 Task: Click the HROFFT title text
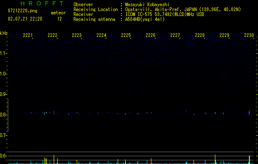pos(42,3)
